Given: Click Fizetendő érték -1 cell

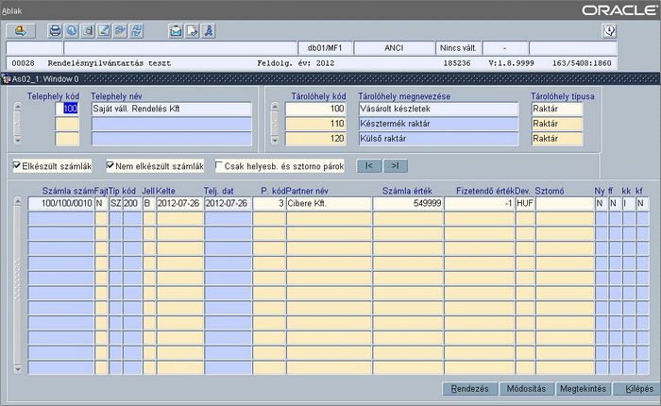Looking at the screenshot, I should pos(480,203).
